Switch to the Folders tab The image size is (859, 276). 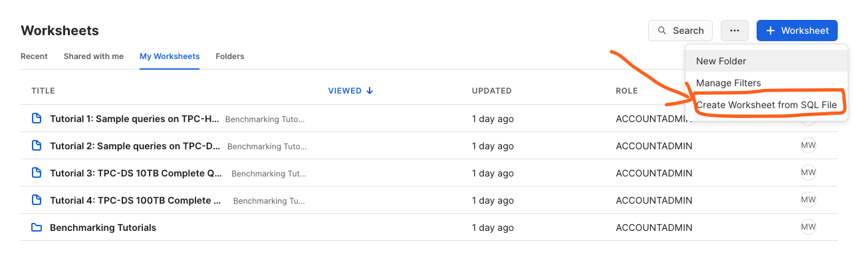click(229, 56)
